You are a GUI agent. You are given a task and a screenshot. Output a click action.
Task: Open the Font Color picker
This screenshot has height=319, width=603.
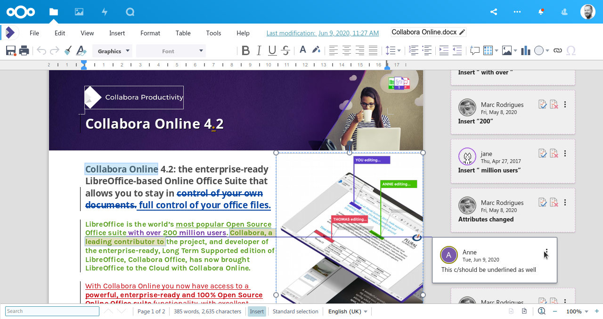tap(303, 50)
